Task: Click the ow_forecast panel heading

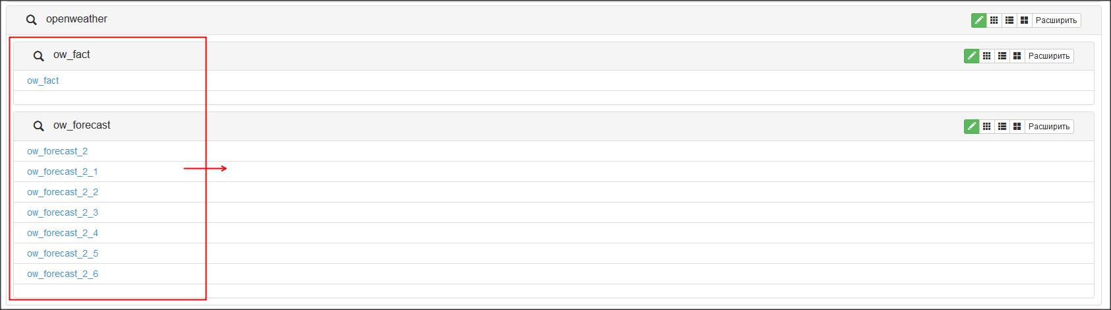Action: pyautogui.click(x=82, y=125)
